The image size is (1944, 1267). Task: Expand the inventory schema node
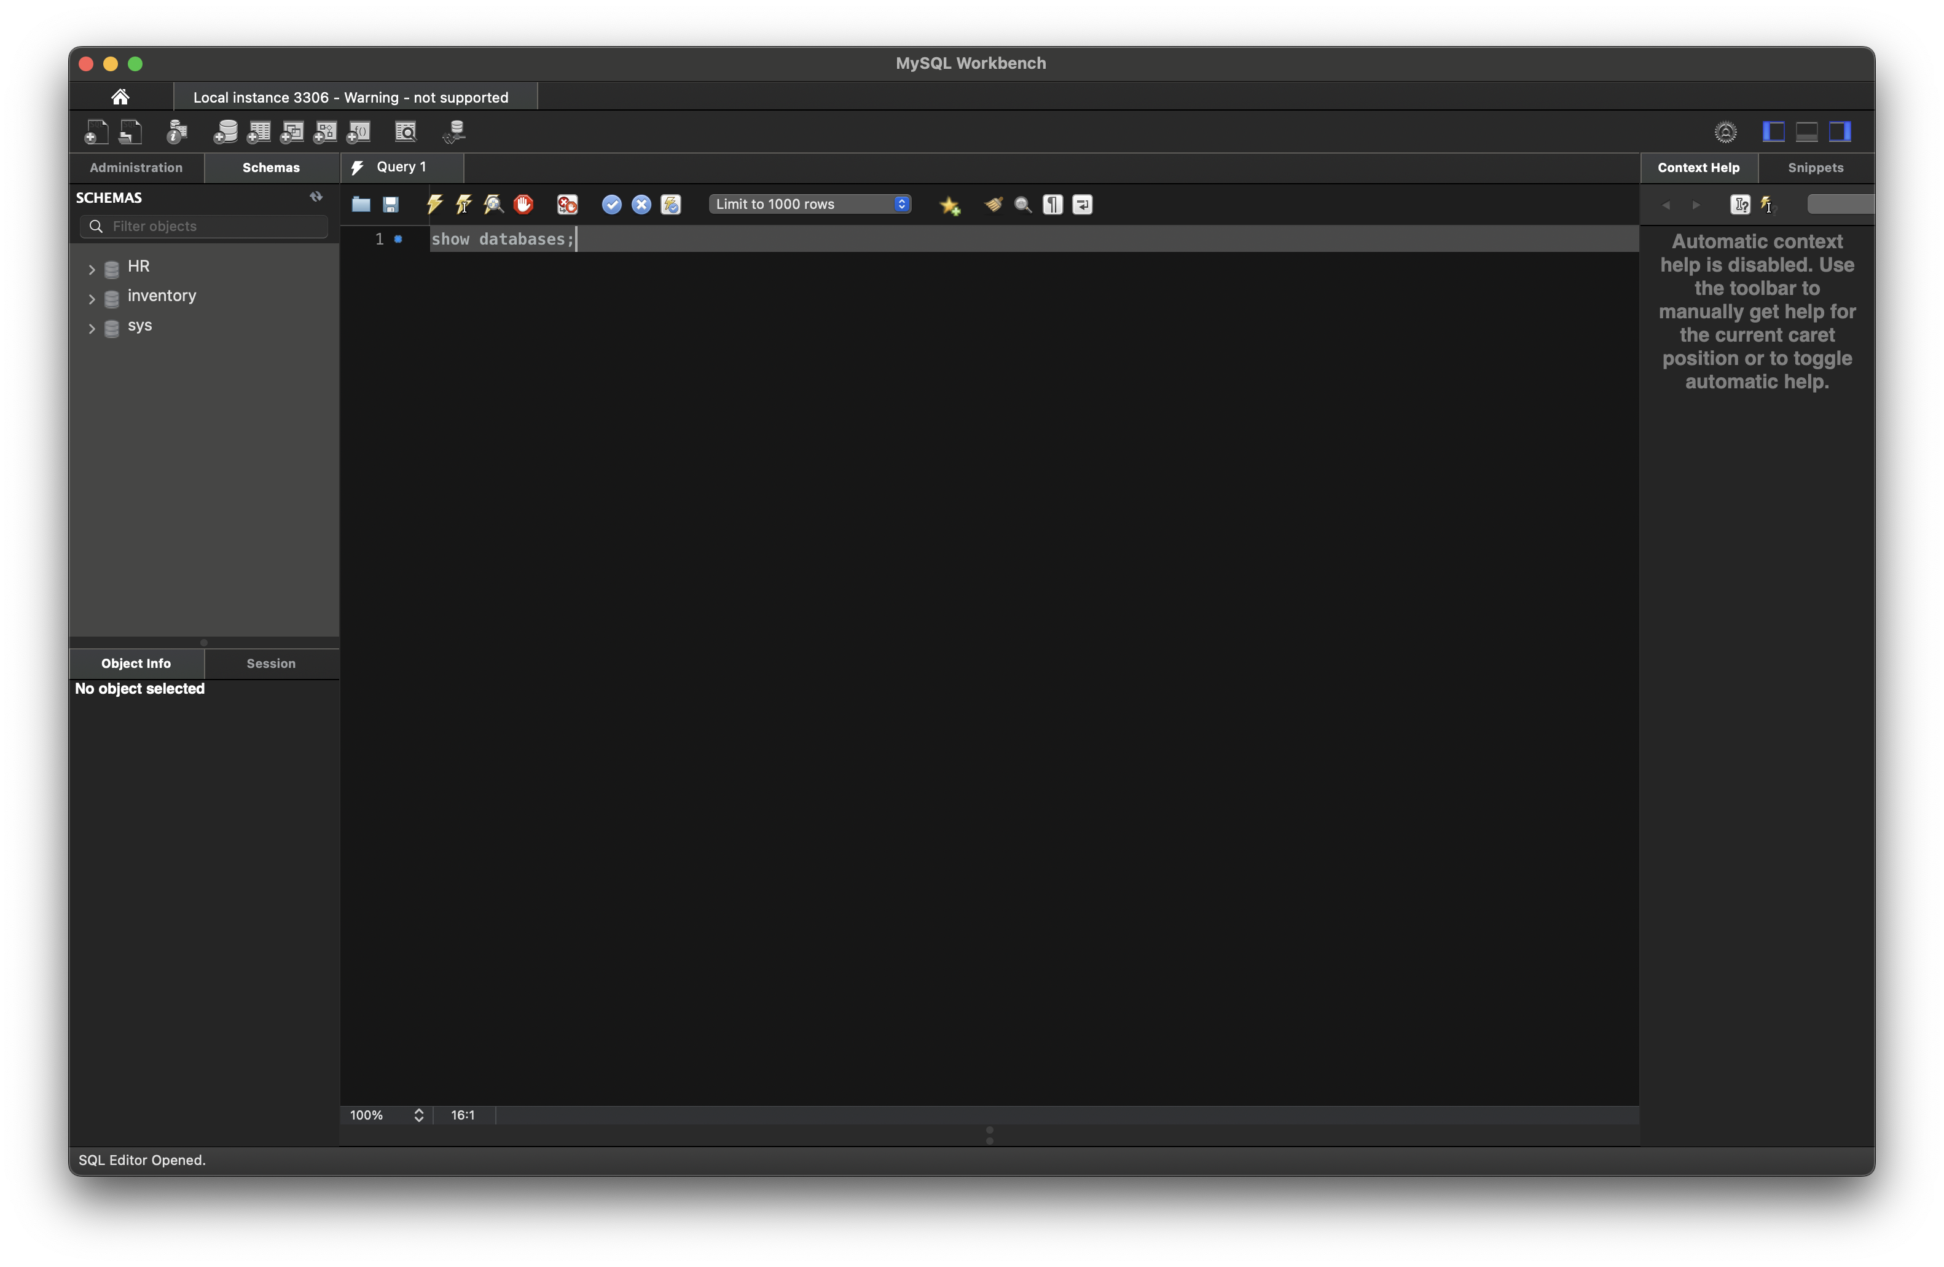(92, 298)
